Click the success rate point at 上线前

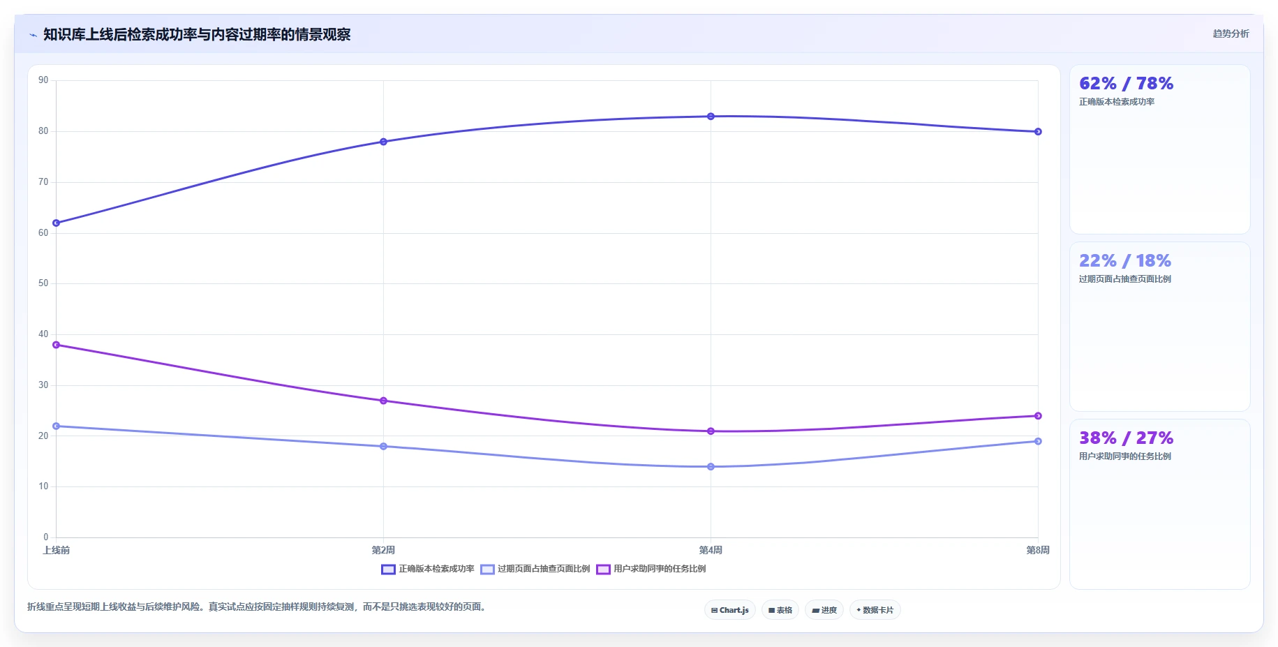[57, 223]
